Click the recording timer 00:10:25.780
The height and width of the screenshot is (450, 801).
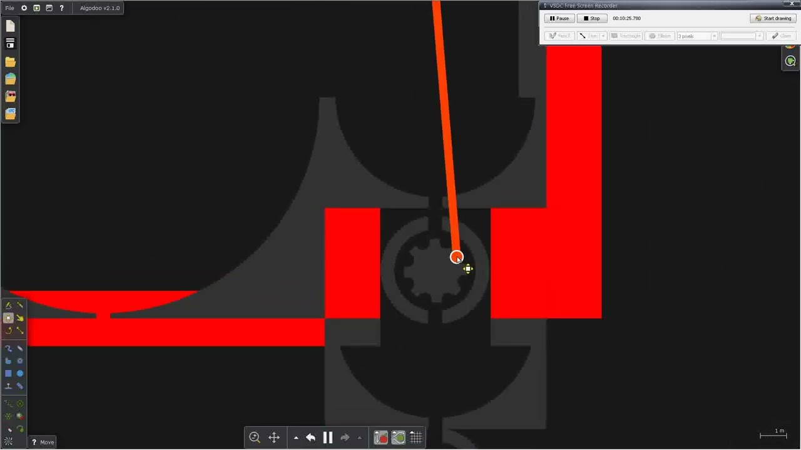(626, 18)
